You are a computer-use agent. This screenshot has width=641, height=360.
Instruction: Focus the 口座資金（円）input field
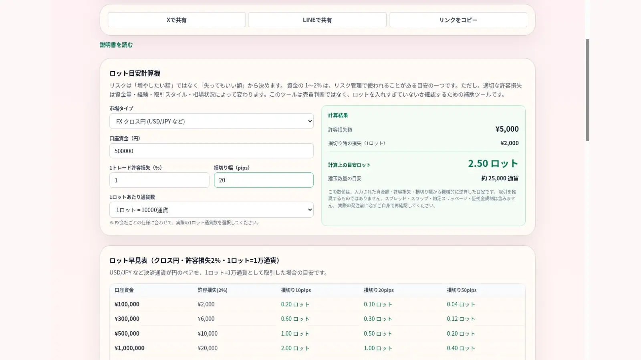pyautogui.click(x=212, y=151)
